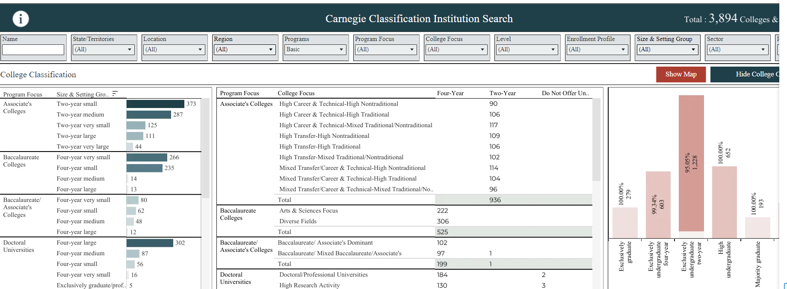Select the Two-year small bar (373)
This screenshot has height=289, width=787.
pos(155,104)
